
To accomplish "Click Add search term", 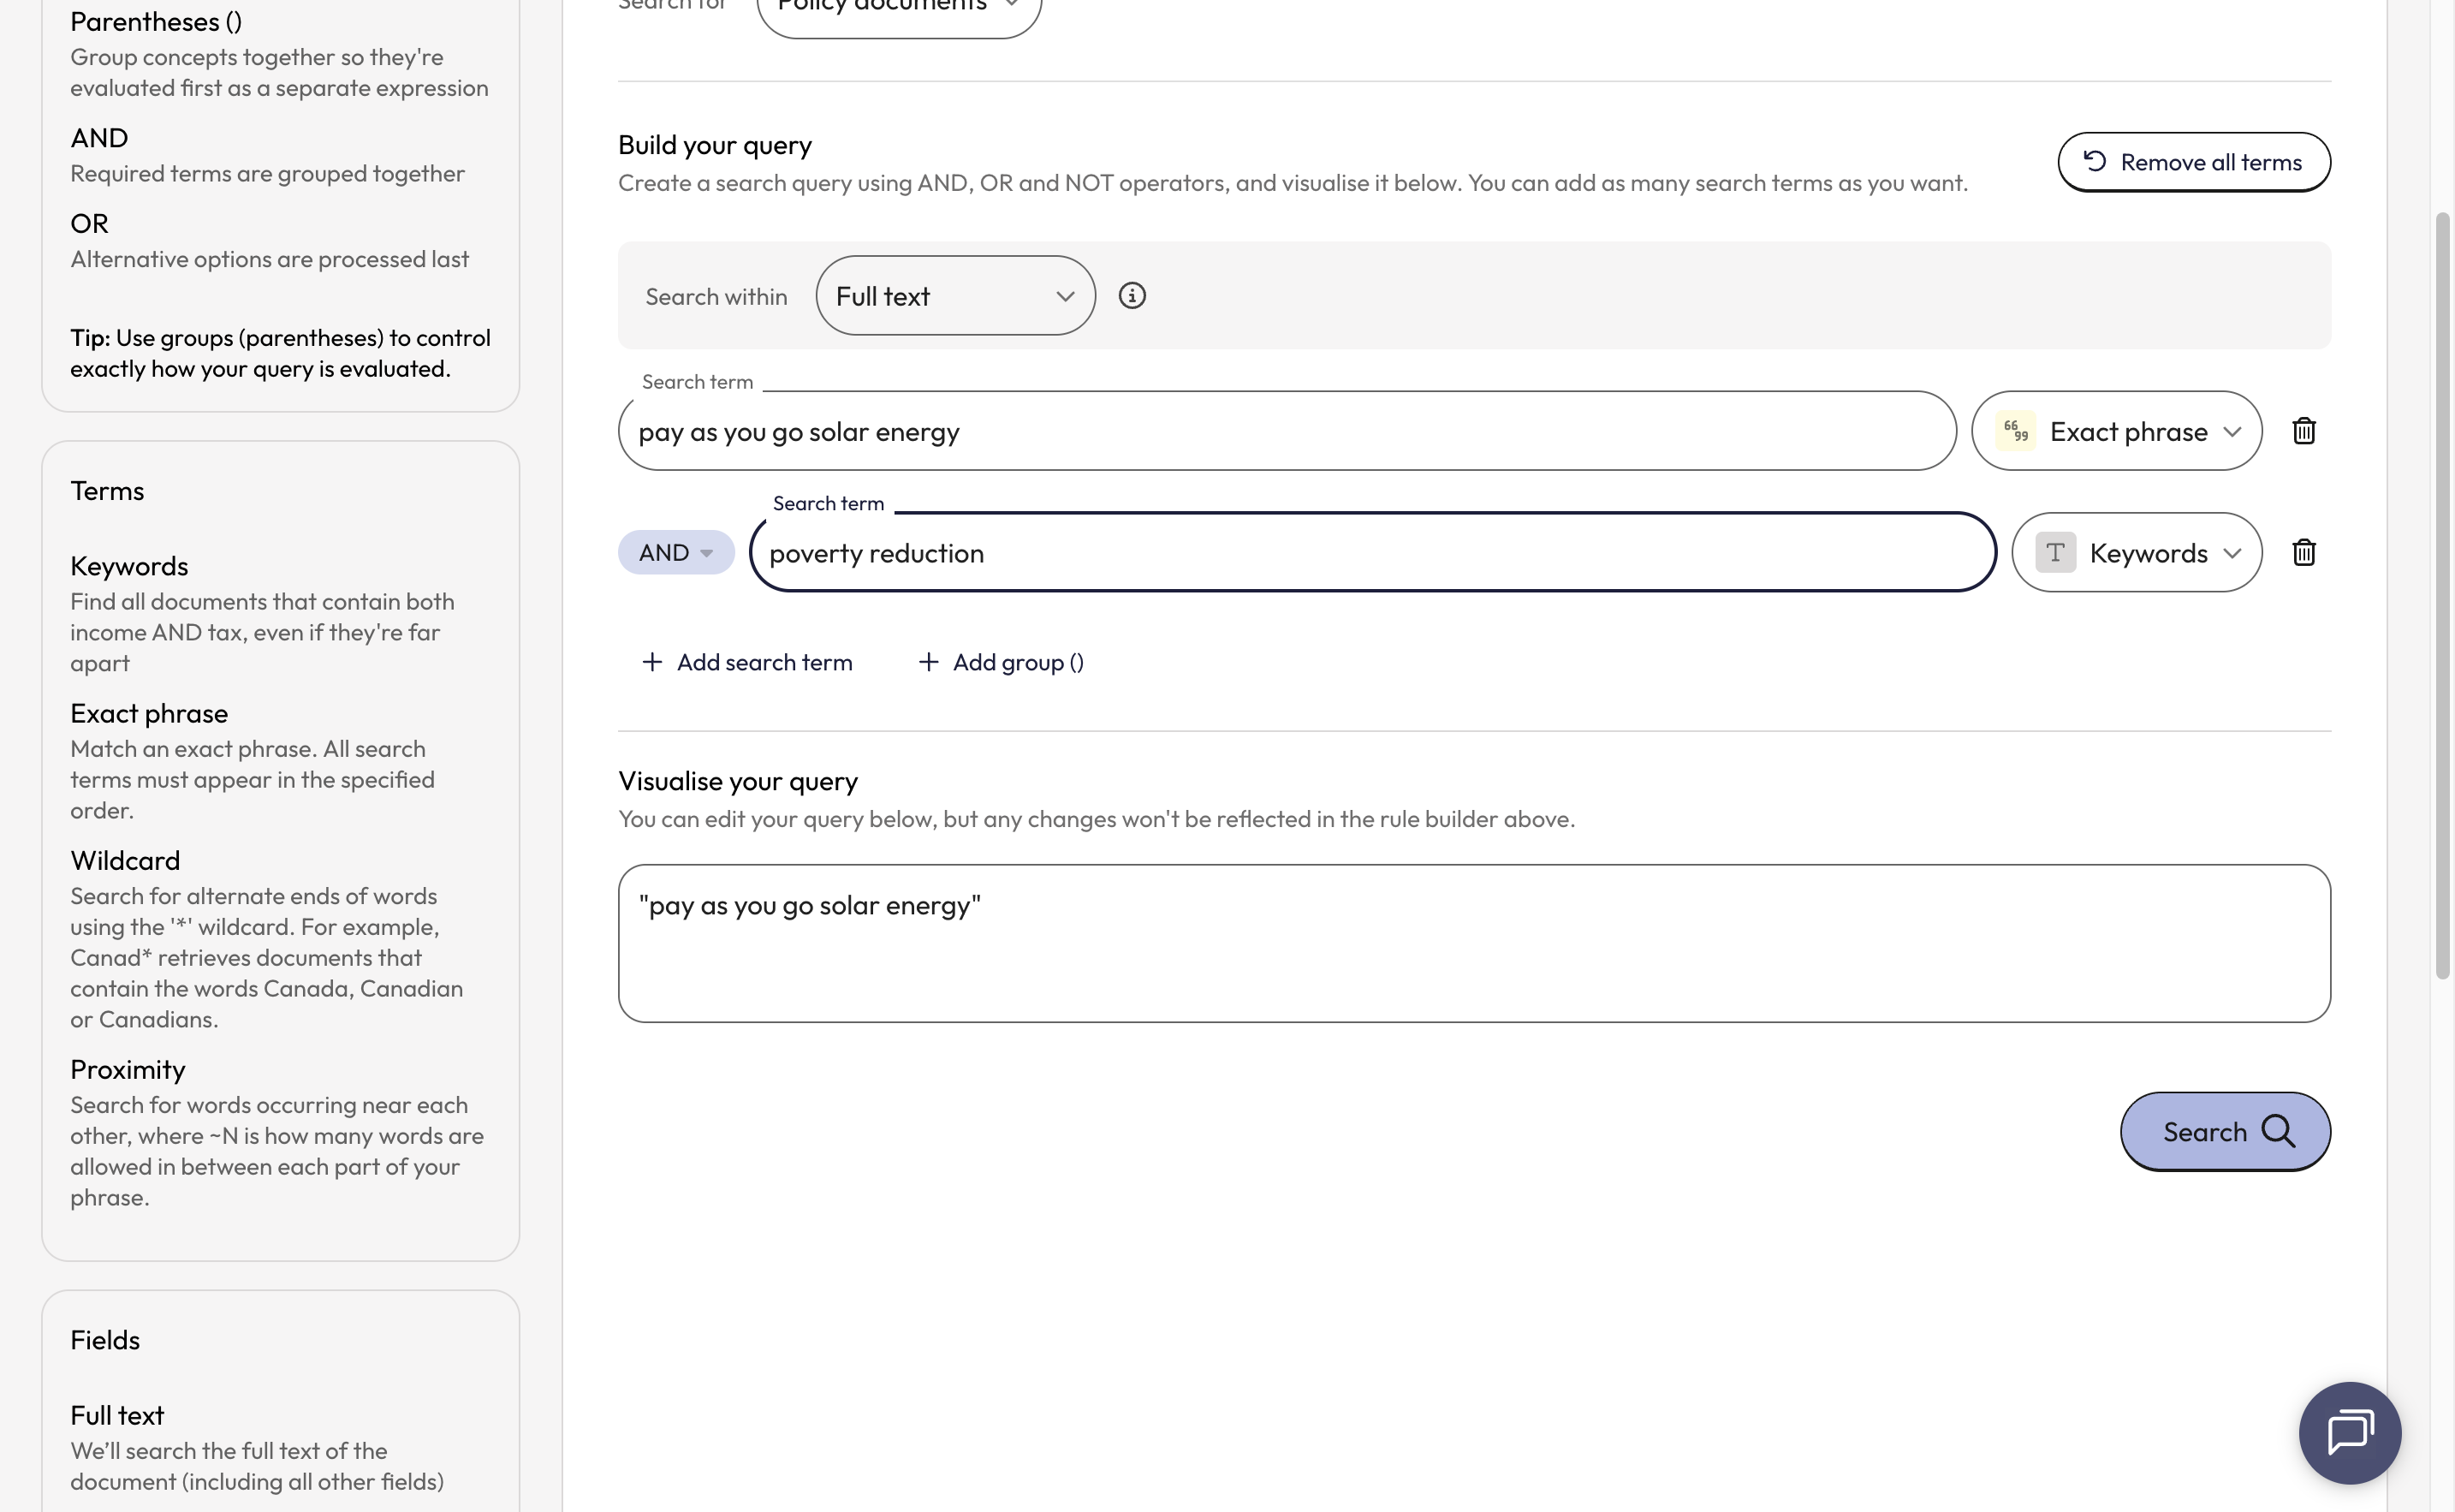I will click(x=746, y=662).
